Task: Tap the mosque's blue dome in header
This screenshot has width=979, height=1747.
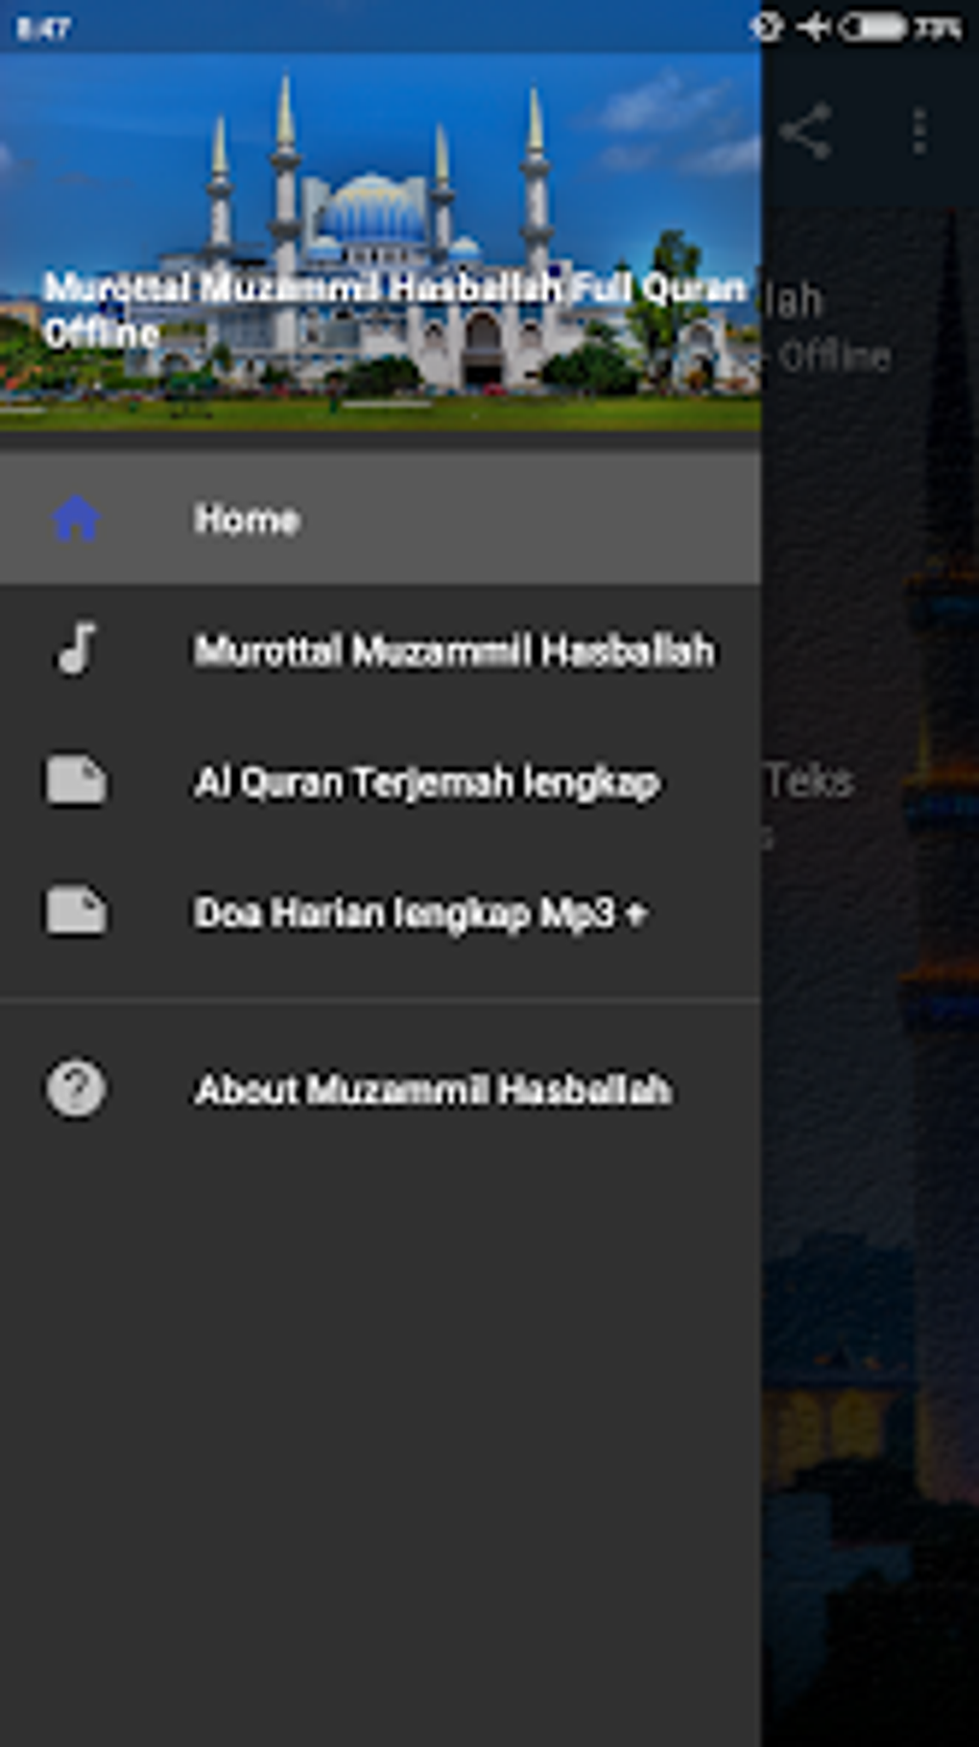Action: (372, 209)
